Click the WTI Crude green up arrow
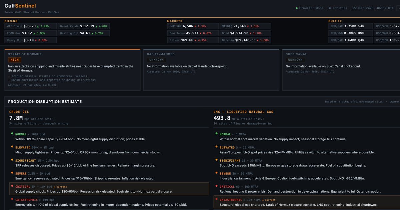 point(38,26)
